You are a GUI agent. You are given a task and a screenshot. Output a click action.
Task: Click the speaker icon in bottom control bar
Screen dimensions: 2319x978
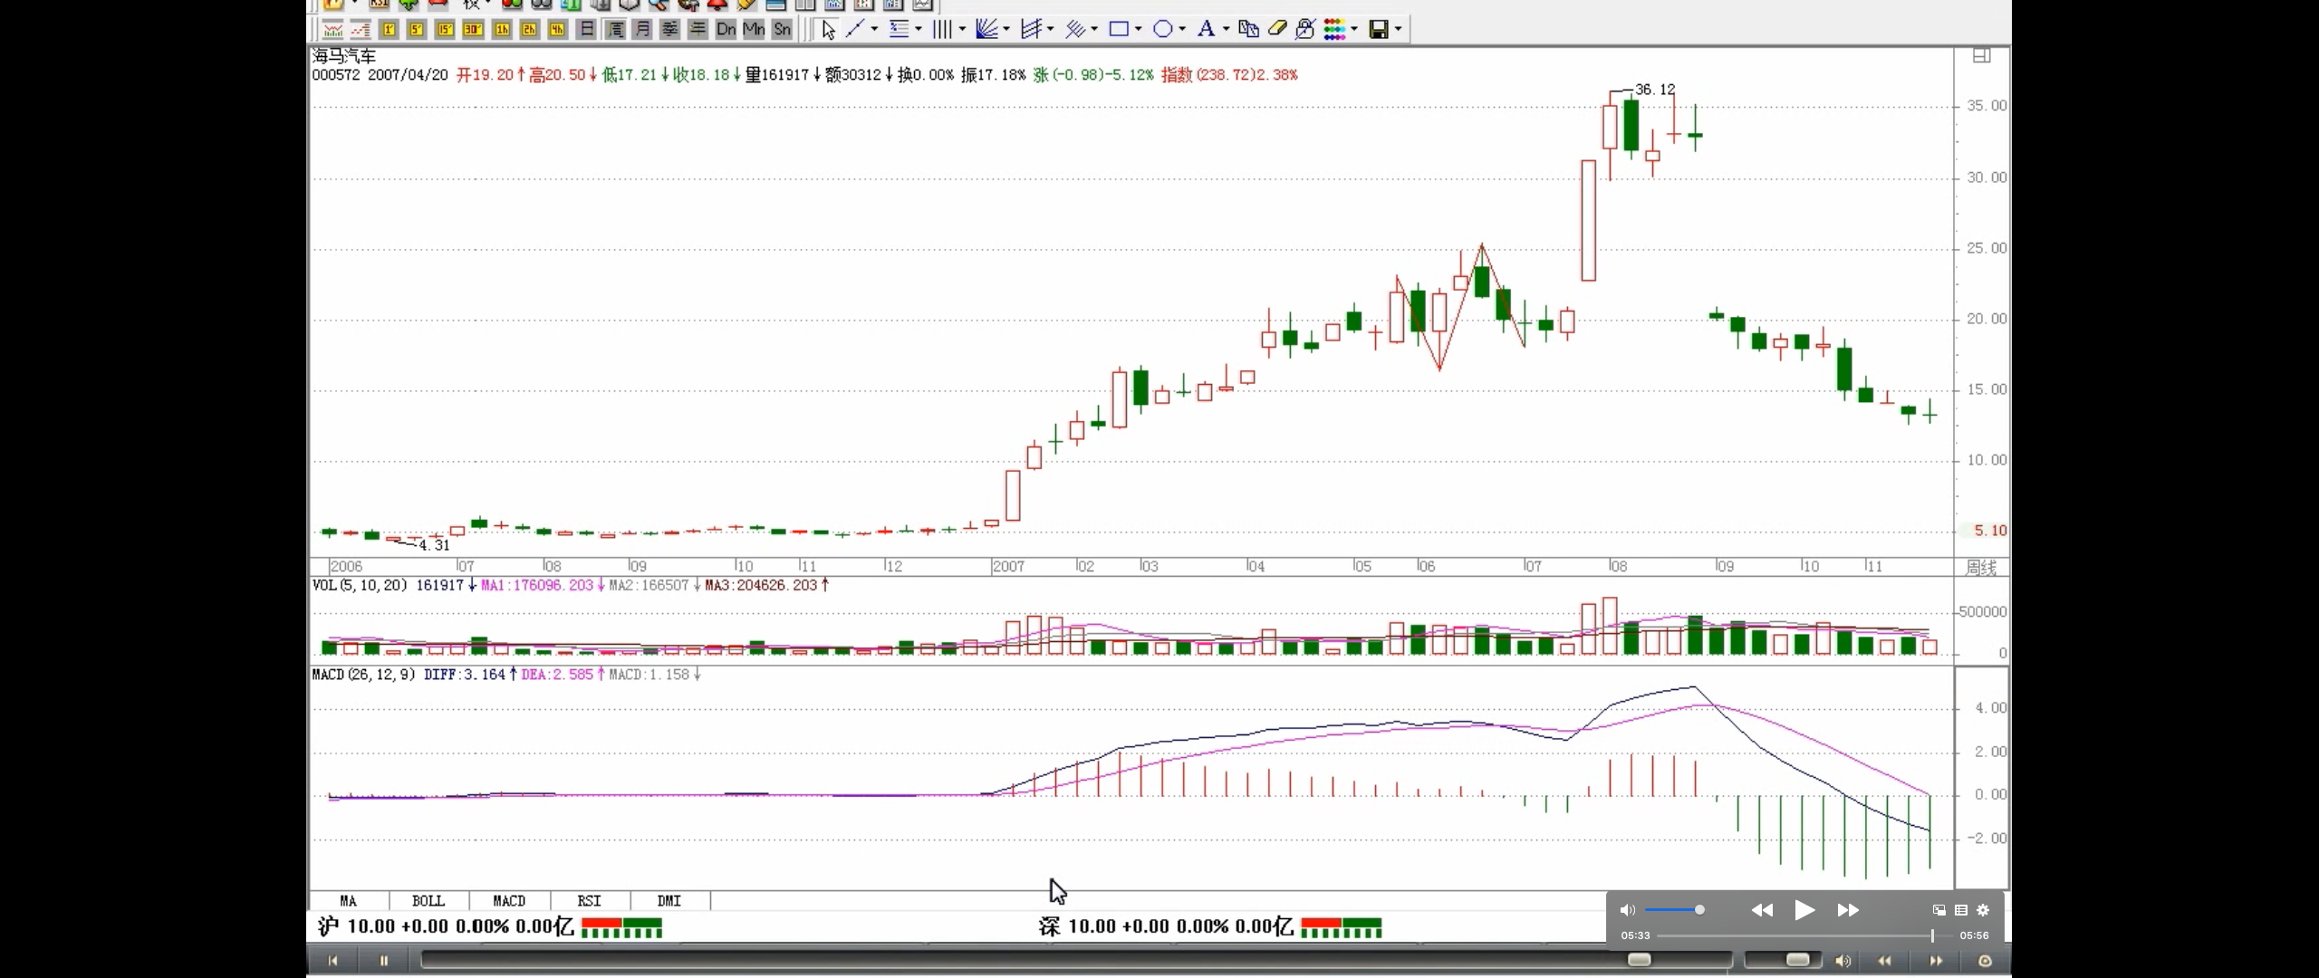click(1843, 961)
